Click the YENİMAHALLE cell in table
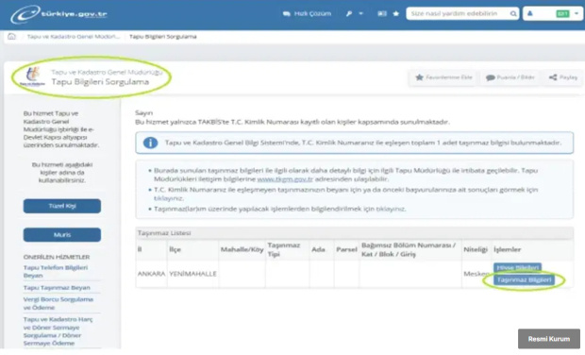585x355 pixels. (x=192, y=274)
